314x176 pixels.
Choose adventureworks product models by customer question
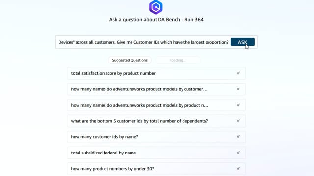point(157,89)
